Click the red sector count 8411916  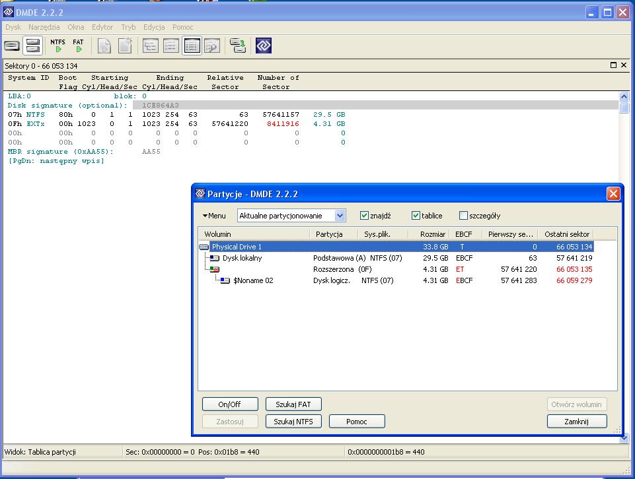(283, 124)
